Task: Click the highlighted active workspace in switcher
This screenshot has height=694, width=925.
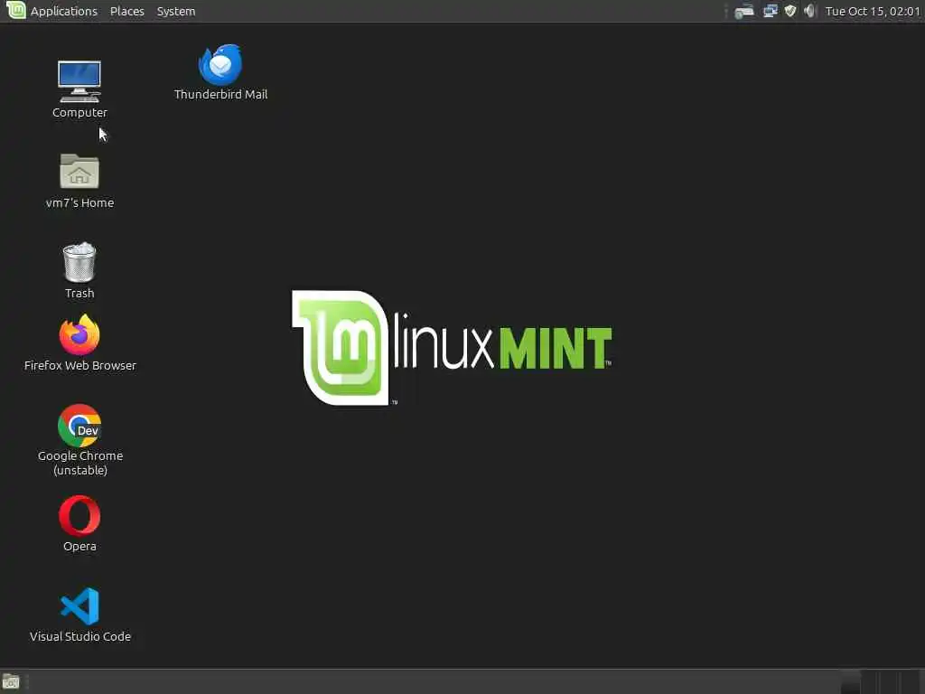Action: [x=850, y=682]
